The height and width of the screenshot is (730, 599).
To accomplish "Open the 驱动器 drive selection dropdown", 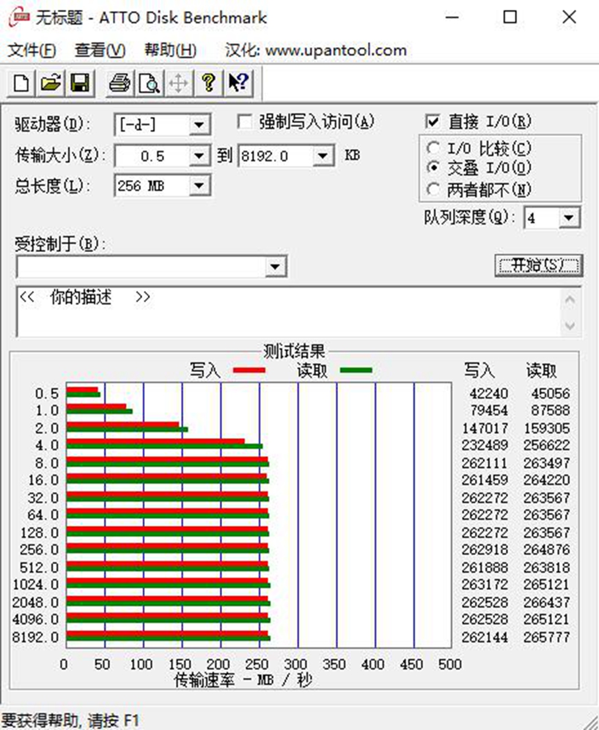I will point(199,124).
